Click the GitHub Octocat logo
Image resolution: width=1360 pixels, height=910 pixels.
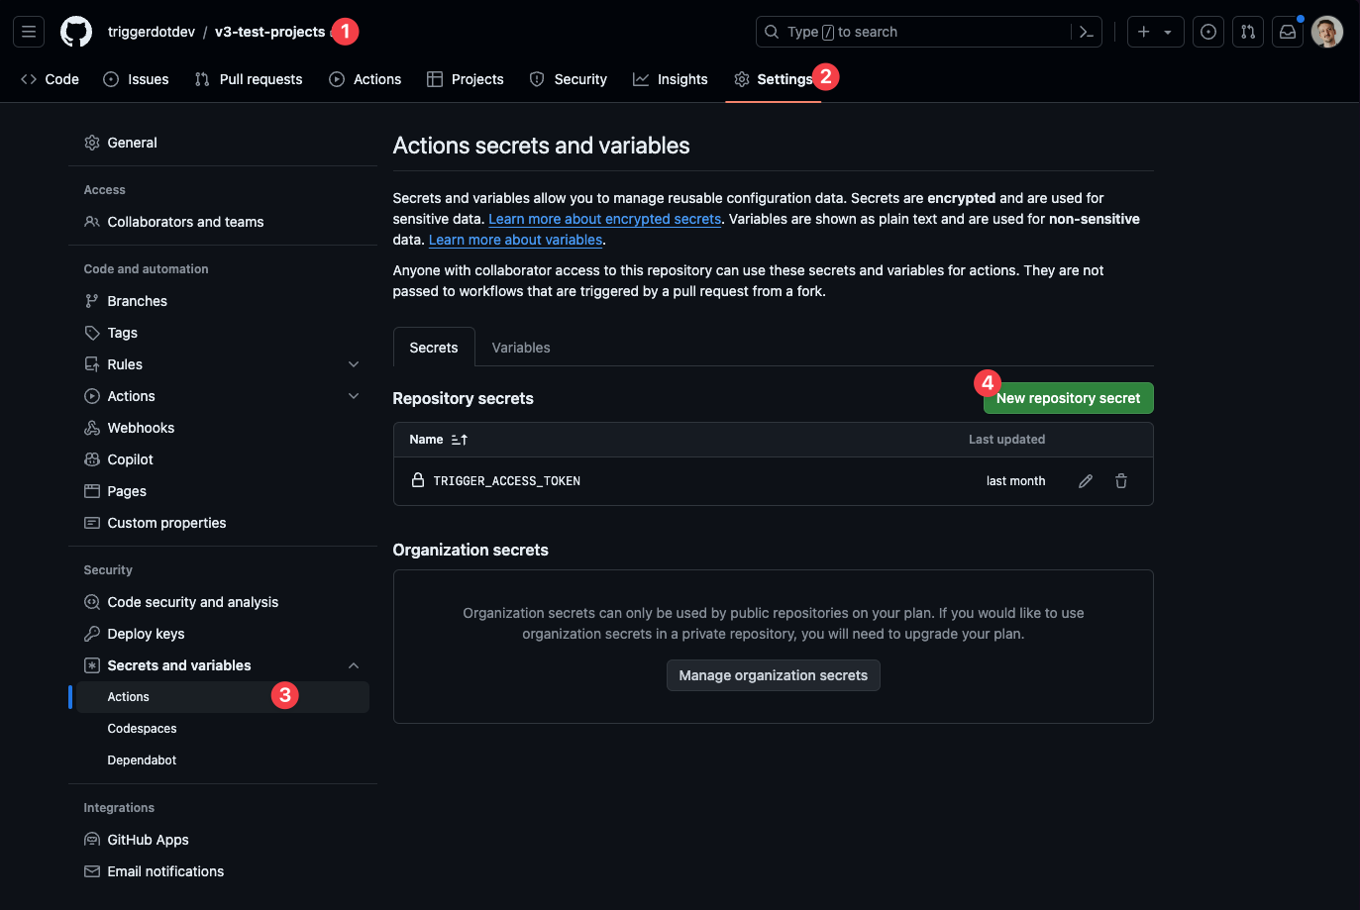(76, 31)
